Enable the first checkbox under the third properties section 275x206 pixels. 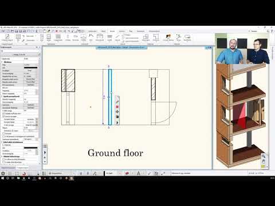tap(3, 145)
